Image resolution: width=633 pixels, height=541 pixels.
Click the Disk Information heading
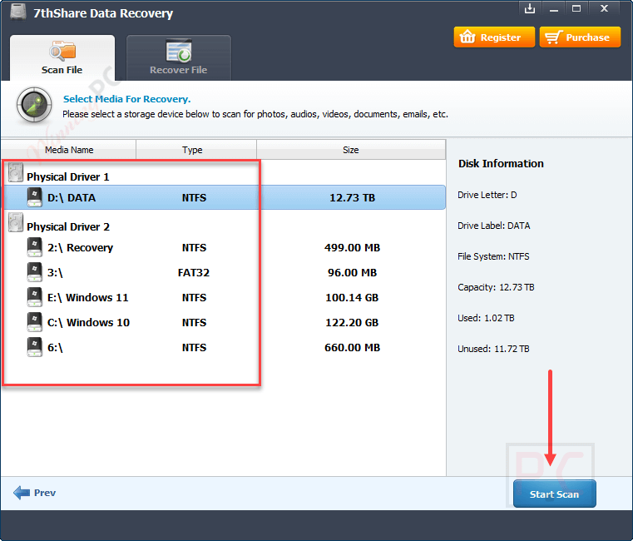501,164
